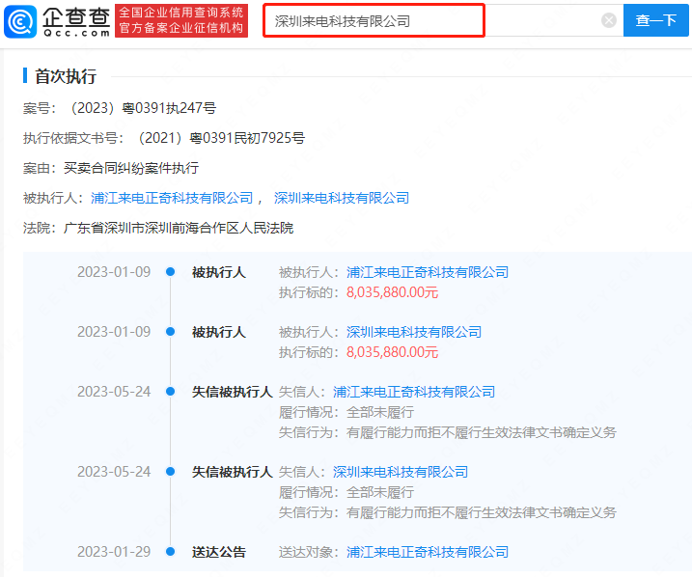Select court name 广东省深圳市深圳前海合作区人民法院
Screen dimensions: 692x577
coord(179,228)
